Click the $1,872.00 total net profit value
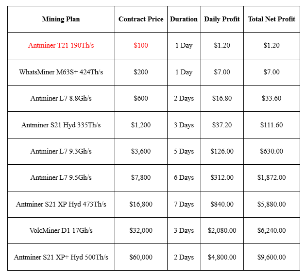This screenshot has height=277, width=306. (272, 178)
